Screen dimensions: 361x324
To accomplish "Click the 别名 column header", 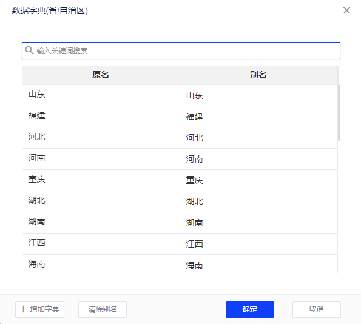I will coord(259,75).
